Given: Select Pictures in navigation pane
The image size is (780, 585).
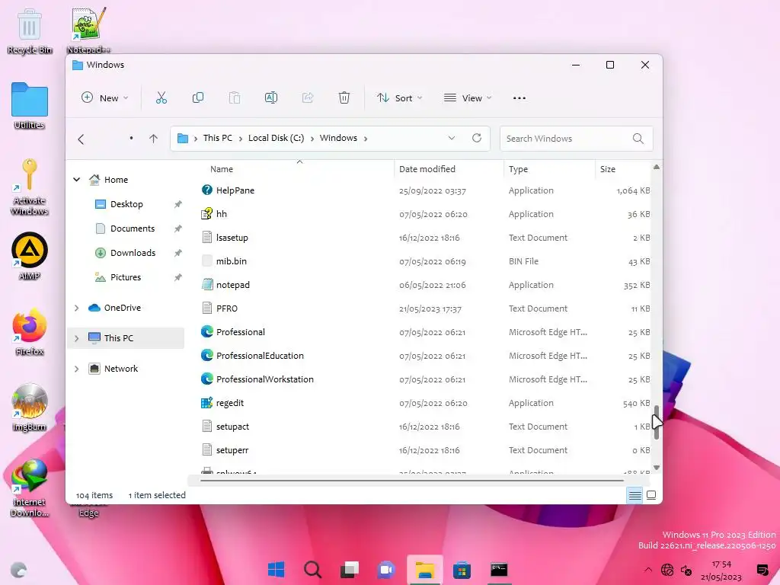Looking at the screenshot, I should [x=127, y=277].
